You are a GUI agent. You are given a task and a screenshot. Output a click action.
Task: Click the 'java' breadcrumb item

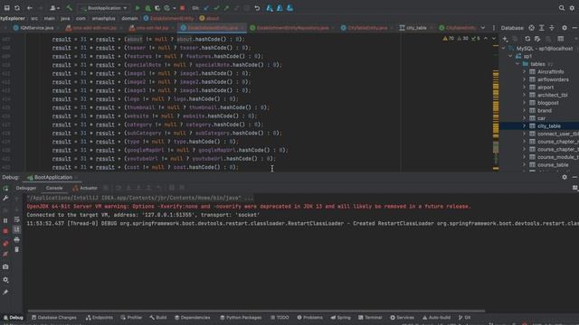tap(65, 18)
